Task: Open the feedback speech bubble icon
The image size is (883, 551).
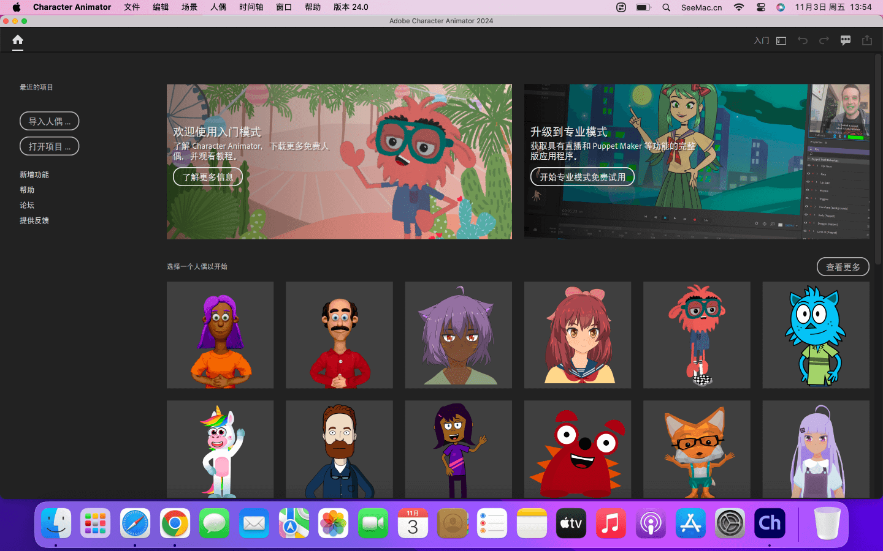Action: [x=846, y=40]
